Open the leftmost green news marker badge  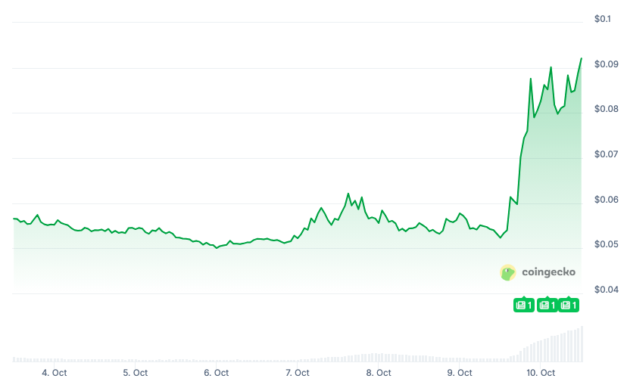524,305
